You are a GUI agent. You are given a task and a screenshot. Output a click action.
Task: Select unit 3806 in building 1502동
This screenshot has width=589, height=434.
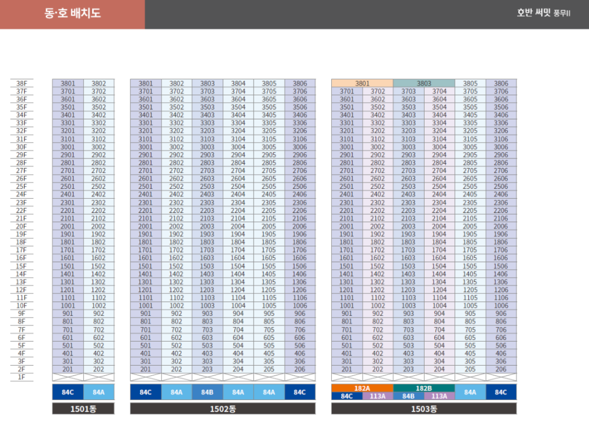click(300, 83)
